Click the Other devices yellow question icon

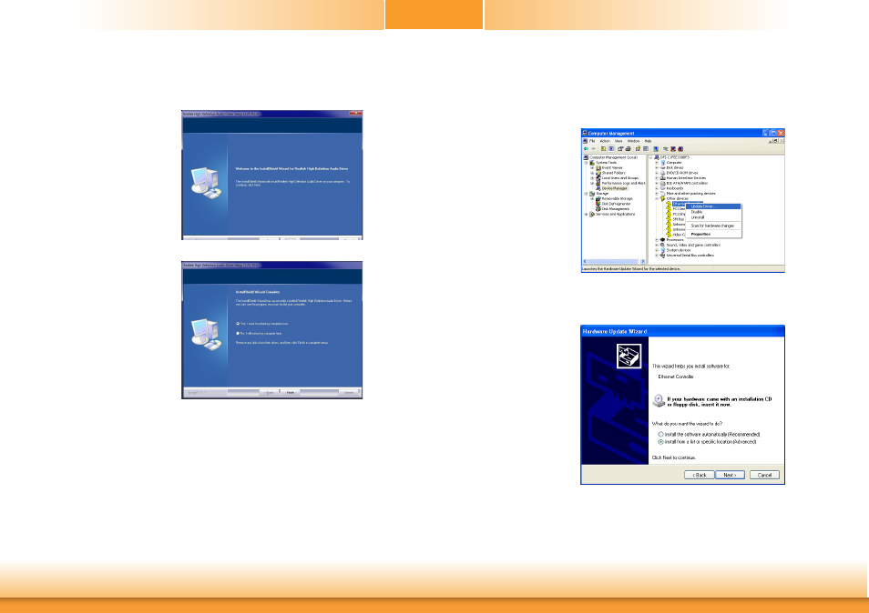click(x=662, y=198)
